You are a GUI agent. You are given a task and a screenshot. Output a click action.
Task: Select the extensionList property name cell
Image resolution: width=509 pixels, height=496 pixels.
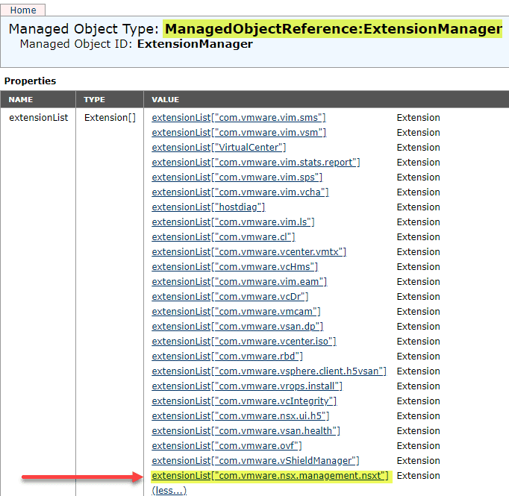(38, 117)
